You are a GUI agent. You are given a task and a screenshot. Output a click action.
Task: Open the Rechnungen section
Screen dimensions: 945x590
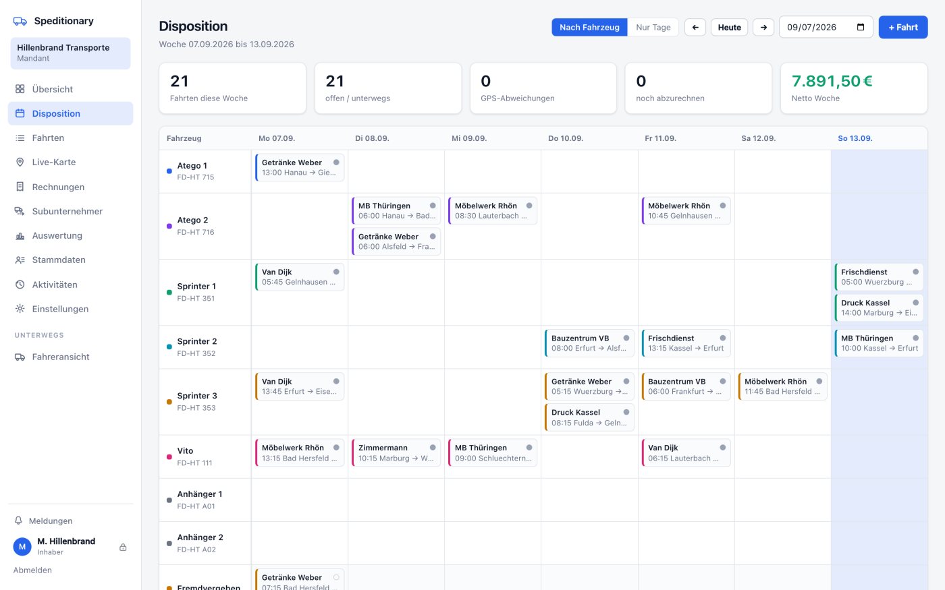click(70, 187)
